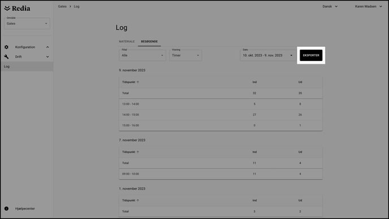This screenshot has height=219, width=389.
Task: Click the Tidspunkt header in 9. november table
Action: [x=128, y=82]
